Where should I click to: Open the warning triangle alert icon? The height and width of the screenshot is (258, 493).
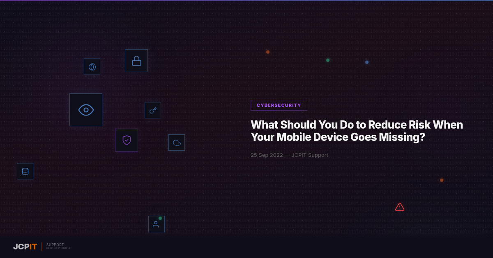tap(400, 207)
